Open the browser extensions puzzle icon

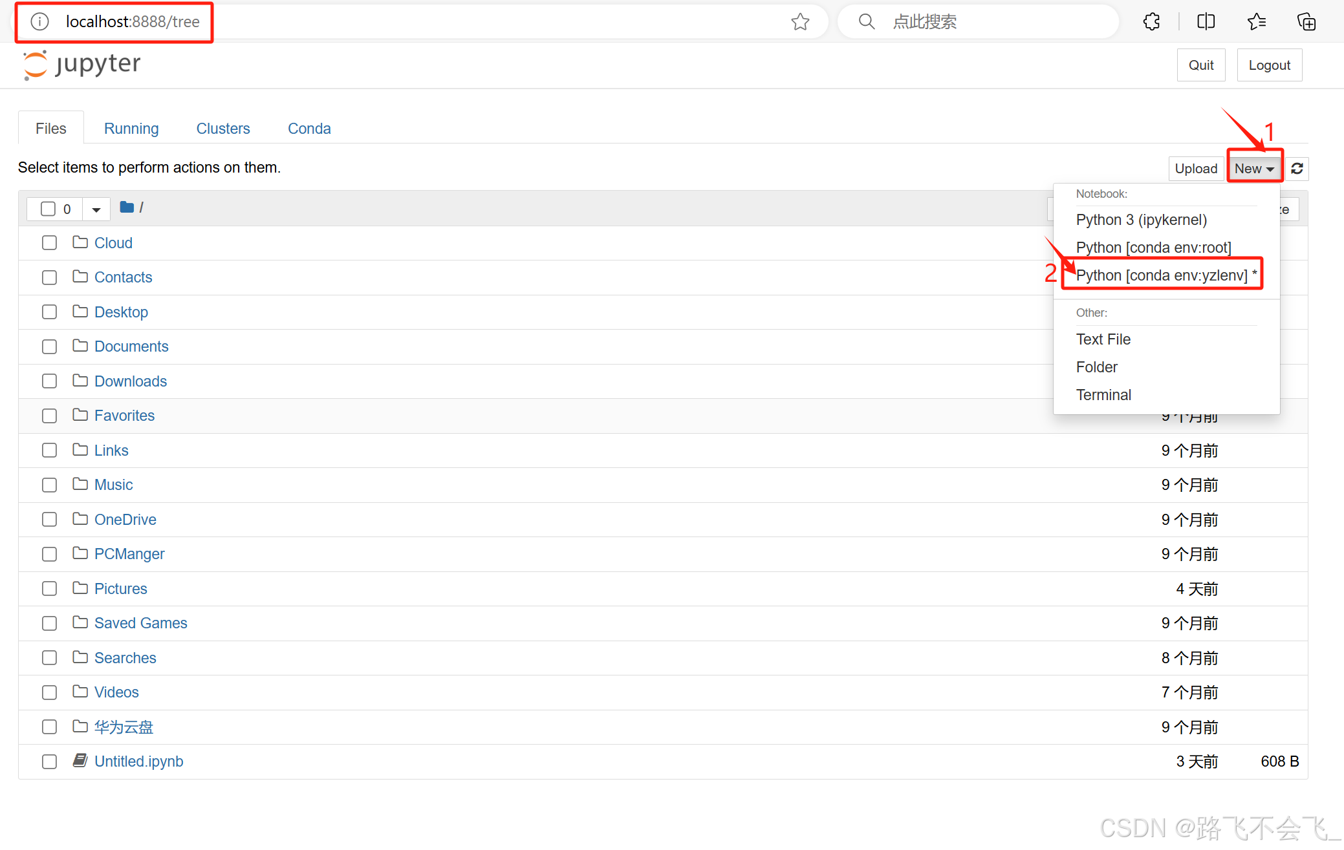(x=1151, y=22)
